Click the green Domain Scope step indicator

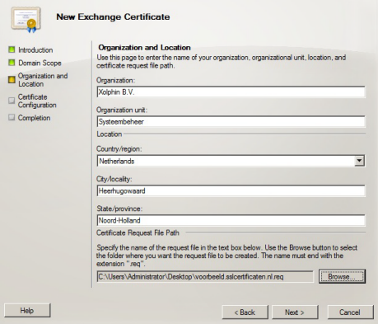point(12,63)
